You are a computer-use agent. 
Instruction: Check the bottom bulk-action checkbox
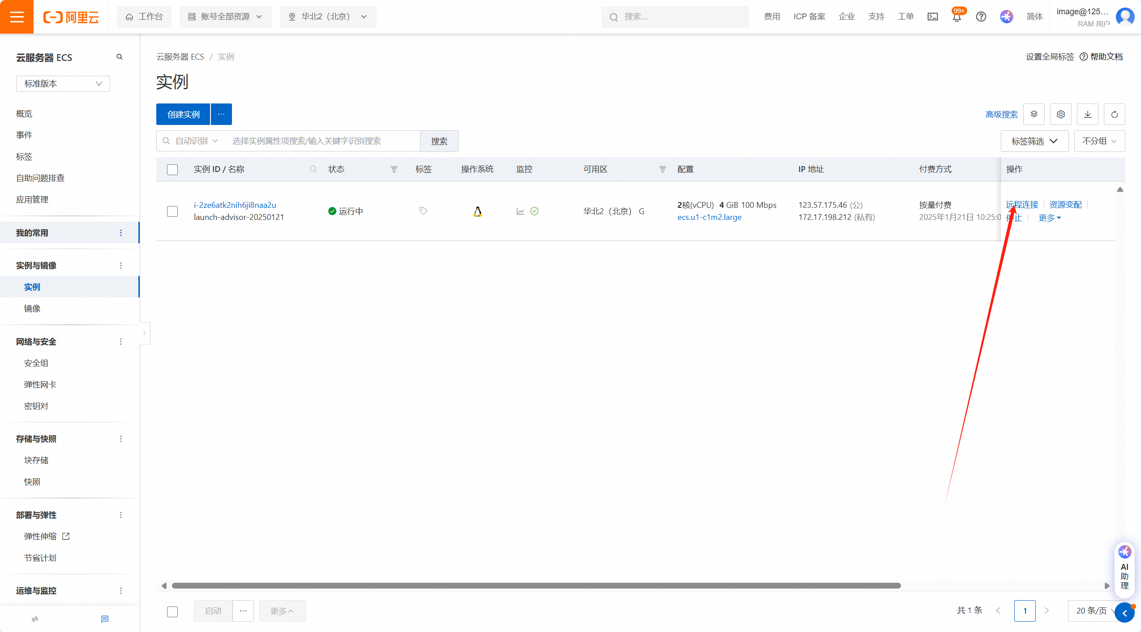(x=172, y=611)
